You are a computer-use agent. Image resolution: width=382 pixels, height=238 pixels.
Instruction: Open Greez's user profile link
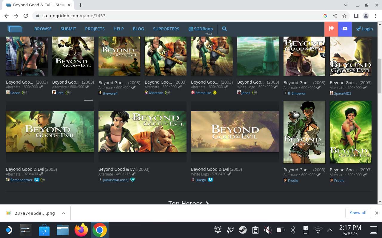15,93
